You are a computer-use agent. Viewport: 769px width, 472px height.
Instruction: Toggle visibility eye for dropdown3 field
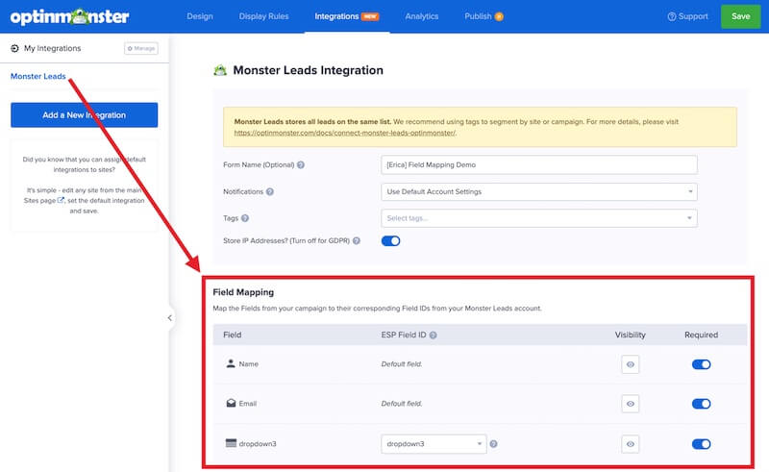[631, 444]
